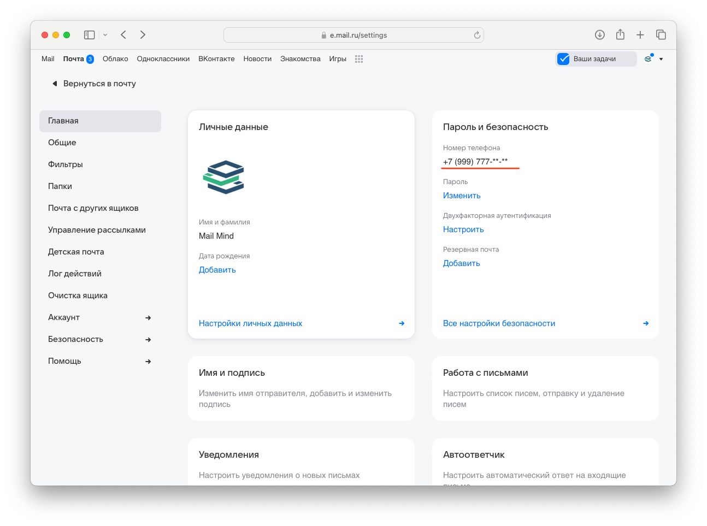This screenshot has width=707, height=526.
Task: Click Изменить link under Пароль
Action: [462, 196]
